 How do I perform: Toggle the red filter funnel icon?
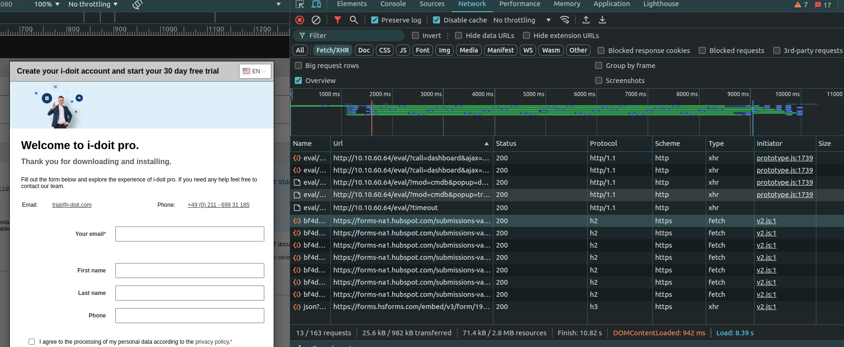337,20
